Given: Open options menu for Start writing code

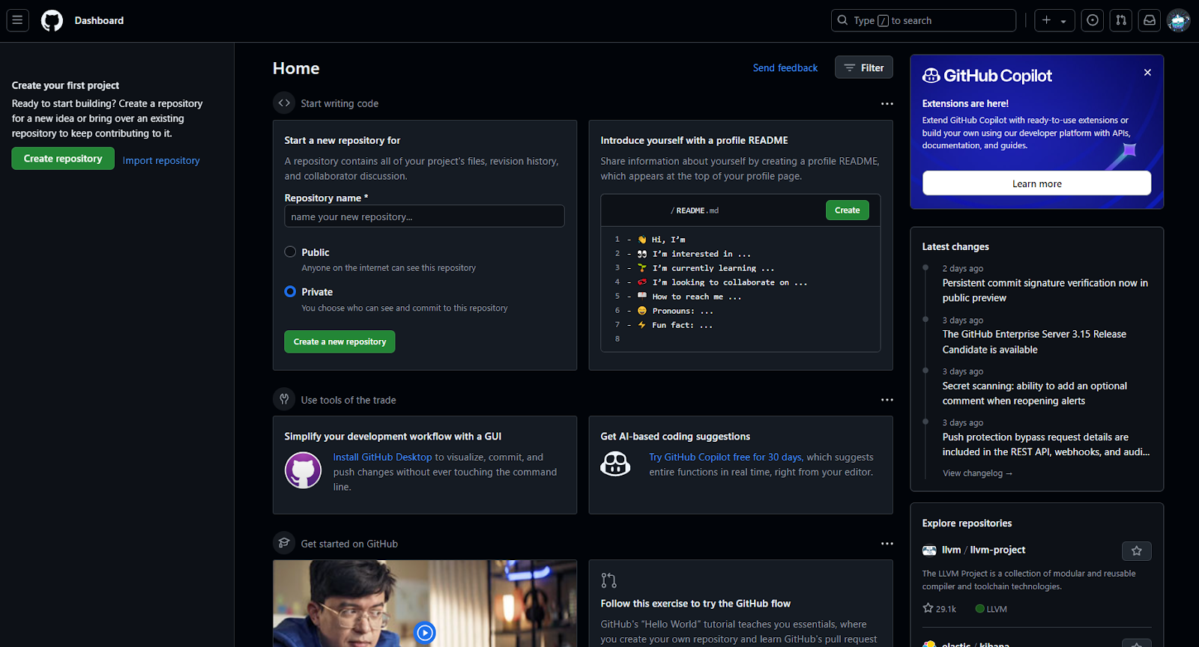Looking at the screenshot, I should tap(887, 103).
